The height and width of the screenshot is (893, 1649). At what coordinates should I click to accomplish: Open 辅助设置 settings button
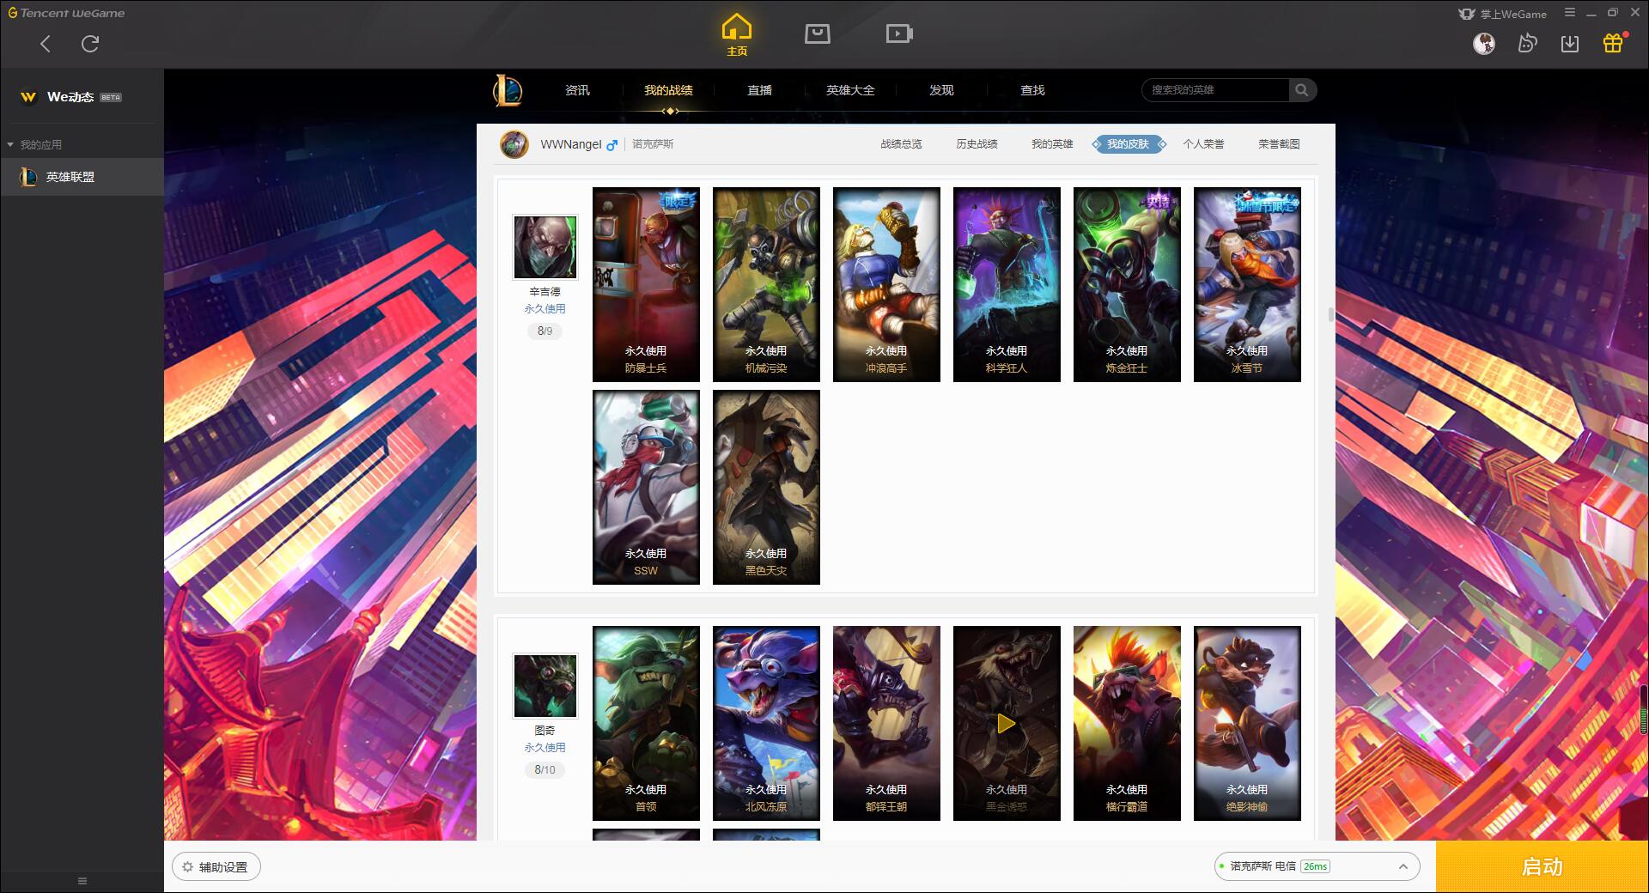coord(216,867)
